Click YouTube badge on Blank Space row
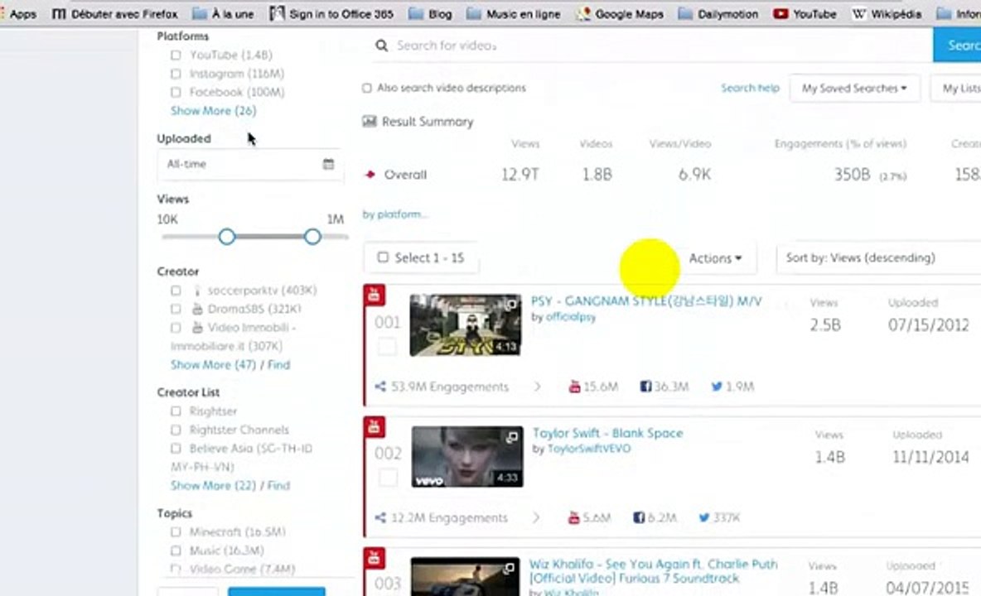This screenshot has width=981, height=596. pyautogui.click(x=375, y=427)
